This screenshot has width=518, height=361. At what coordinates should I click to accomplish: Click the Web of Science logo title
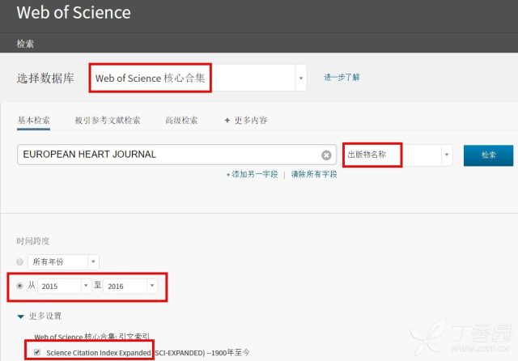tap(74, 13)
